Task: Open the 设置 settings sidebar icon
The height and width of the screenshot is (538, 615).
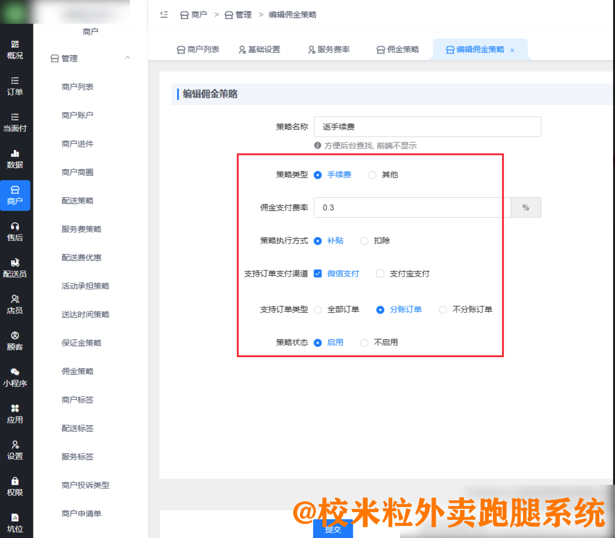Action: point(16,450)
